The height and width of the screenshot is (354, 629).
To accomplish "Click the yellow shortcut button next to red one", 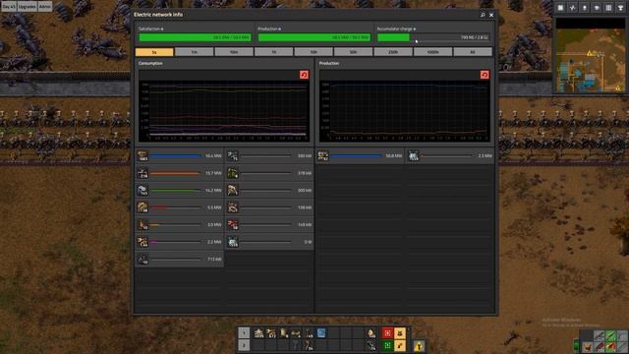I will coord(400,333).
